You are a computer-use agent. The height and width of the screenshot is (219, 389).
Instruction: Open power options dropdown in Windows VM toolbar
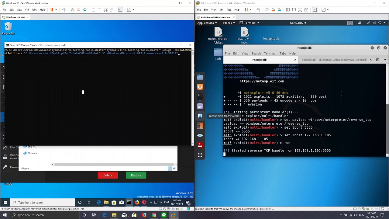(56, 10)
